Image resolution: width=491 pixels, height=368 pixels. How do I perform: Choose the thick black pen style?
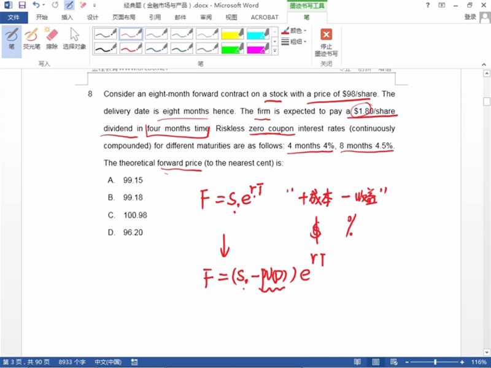(106, 48)
